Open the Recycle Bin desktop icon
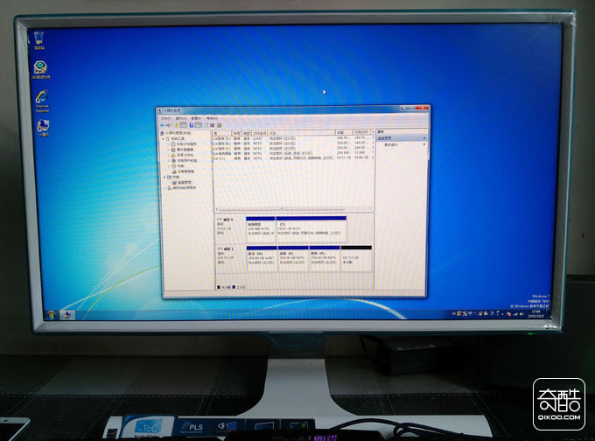 39,40
